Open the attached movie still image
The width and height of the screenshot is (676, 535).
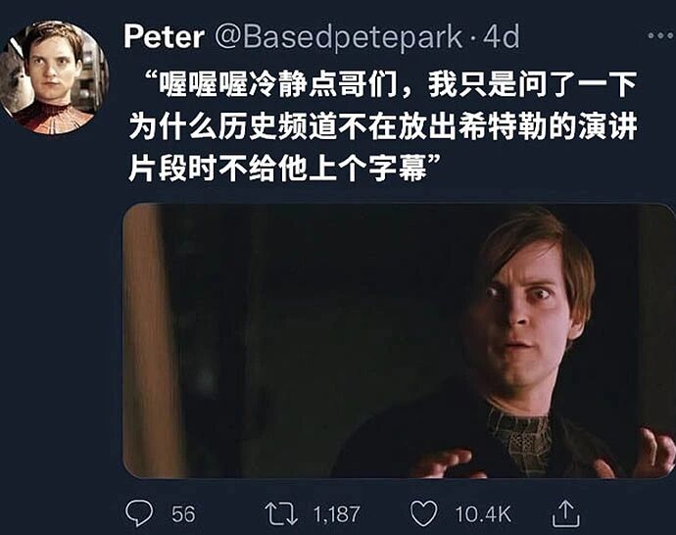[399, 341]
